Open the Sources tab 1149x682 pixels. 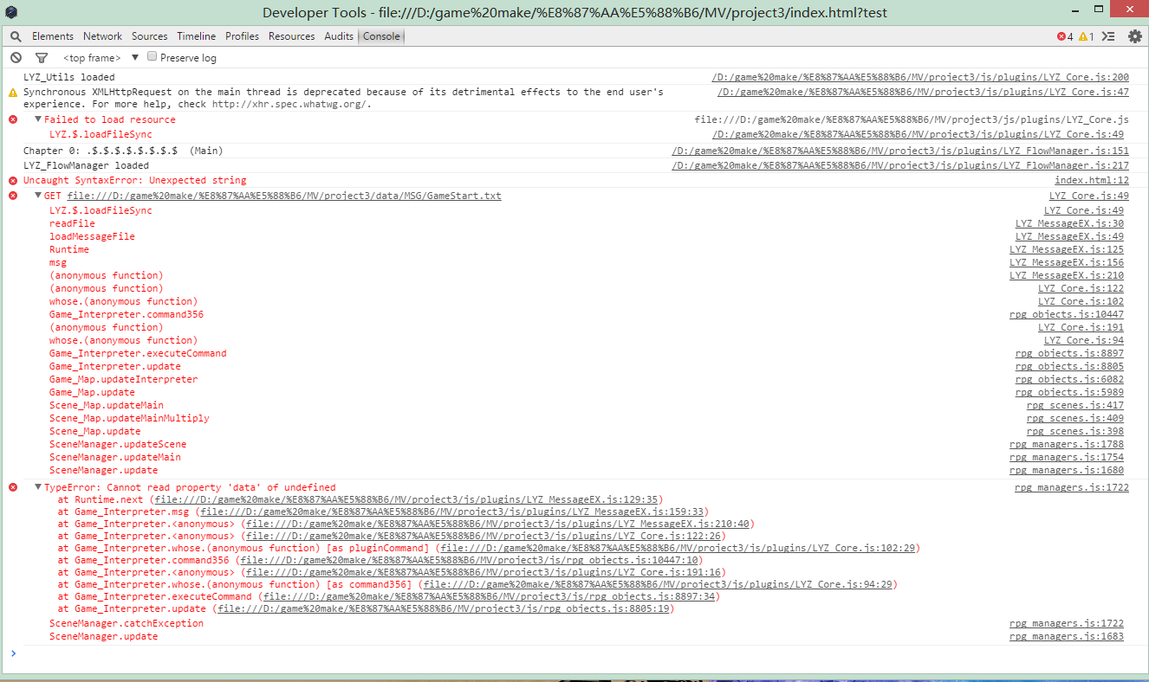[x=150, y=36]
